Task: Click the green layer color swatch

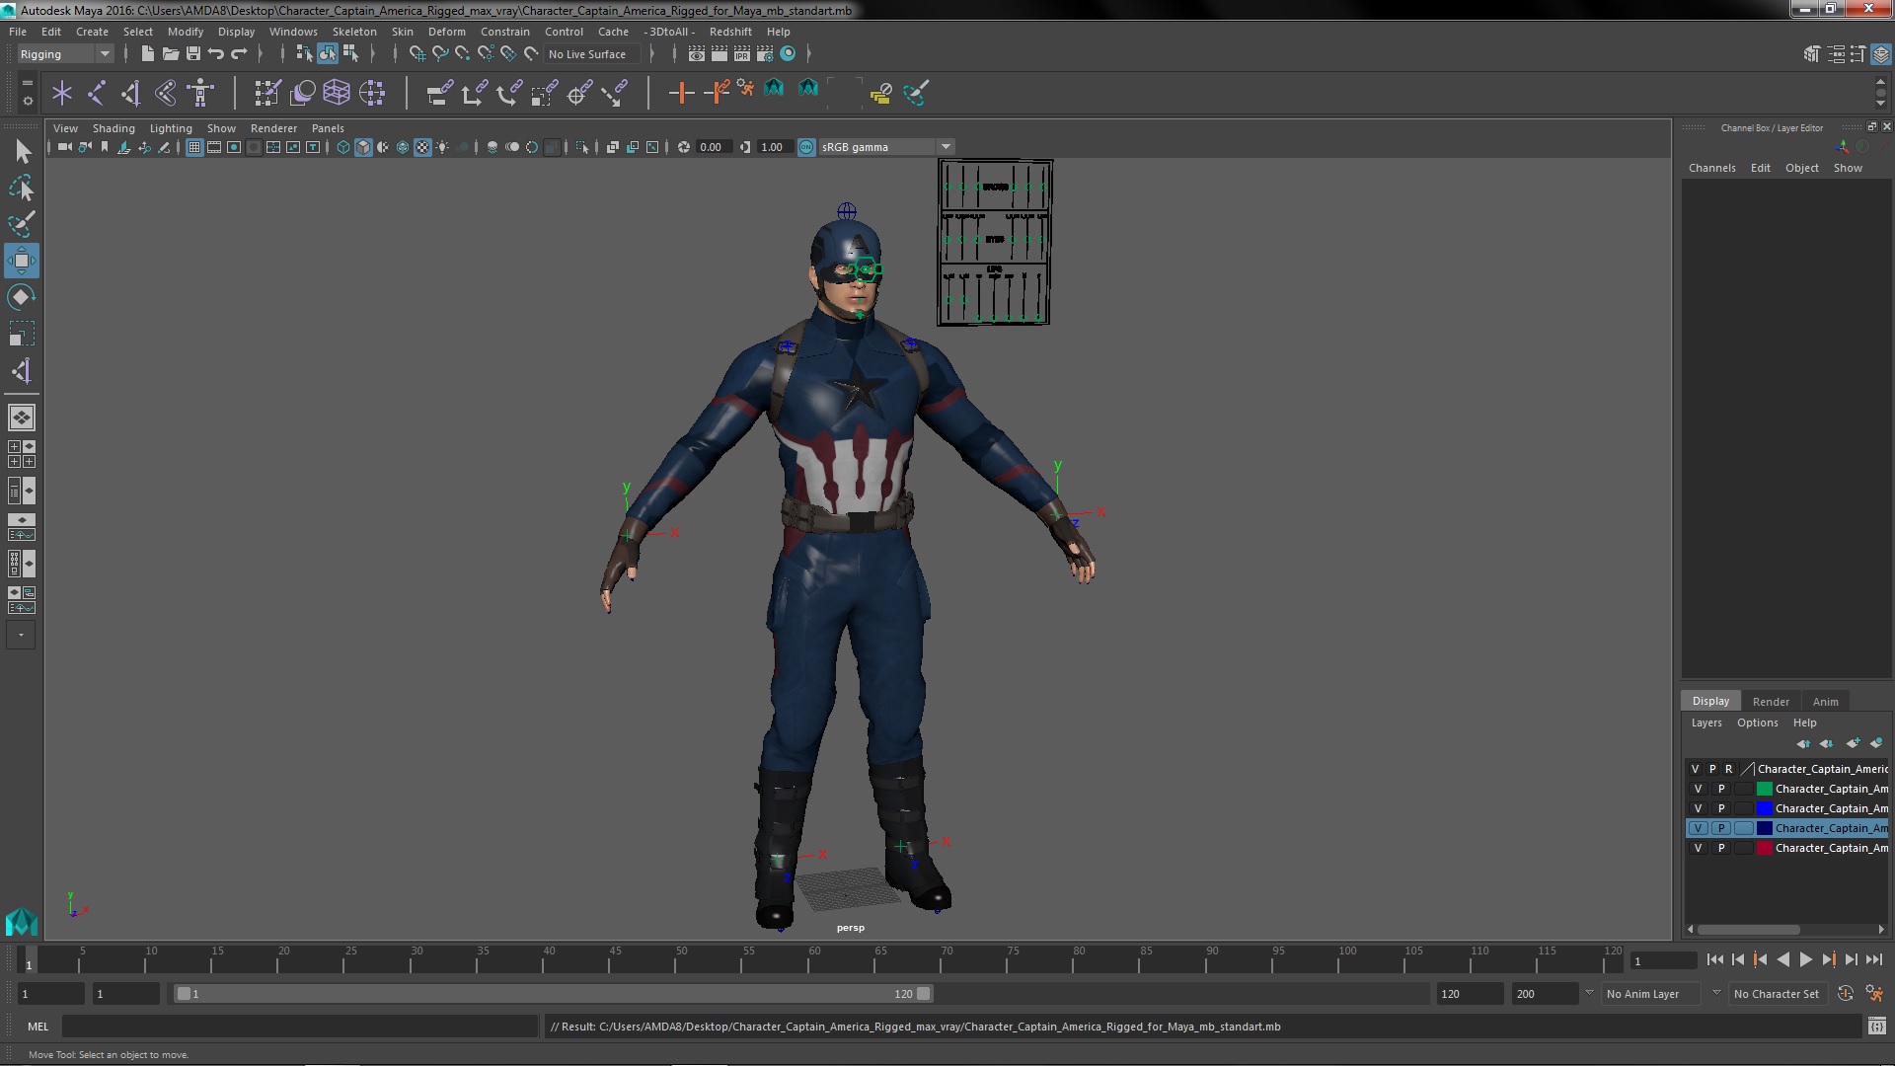Action: [1764, 789]
